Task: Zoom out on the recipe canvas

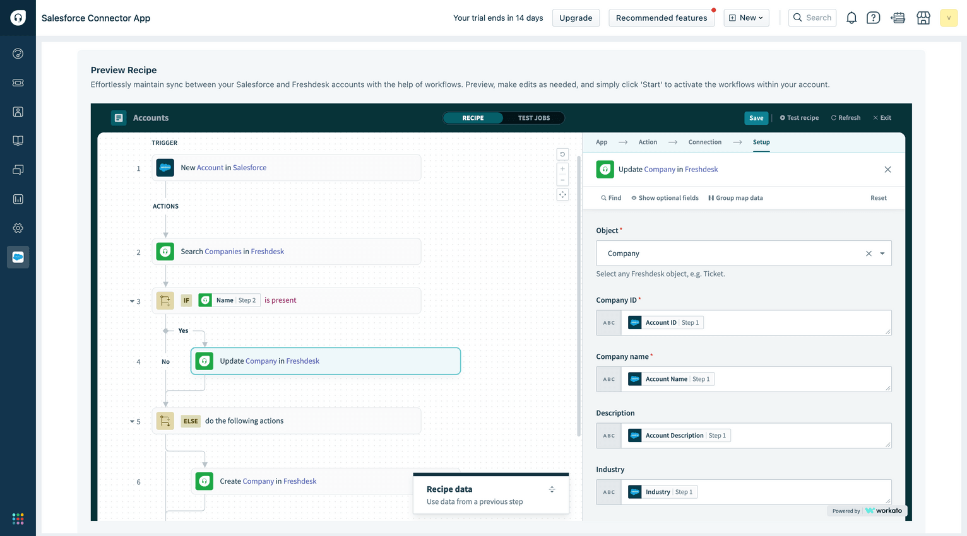Action: coord(562,180)
